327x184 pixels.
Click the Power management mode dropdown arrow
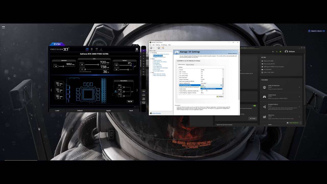[221, 85]
